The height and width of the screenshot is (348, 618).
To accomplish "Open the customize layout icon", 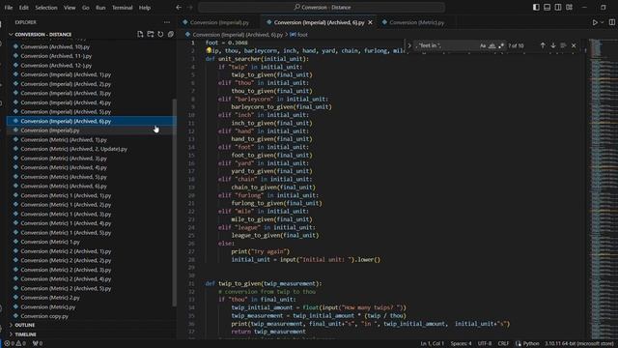I will (569, 7).
